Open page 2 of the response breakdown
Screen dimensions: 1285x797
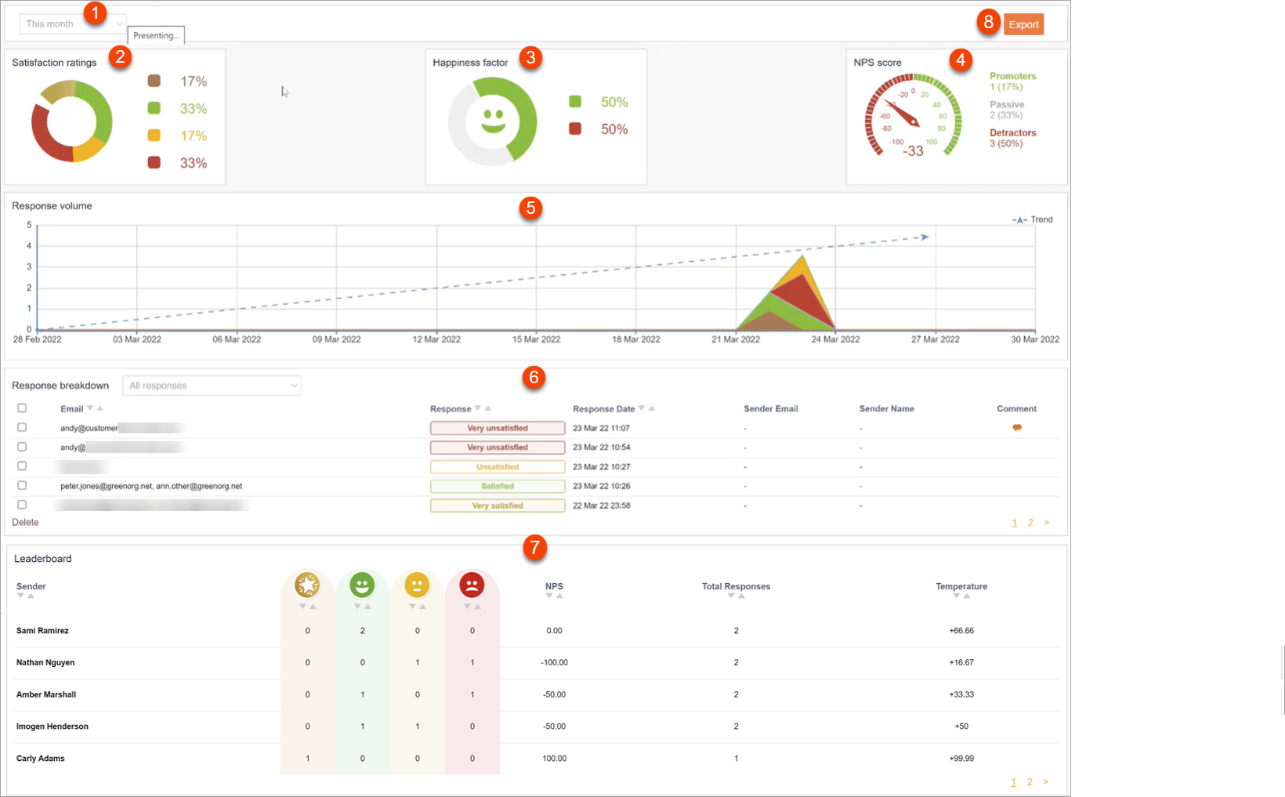[1030, 522]
